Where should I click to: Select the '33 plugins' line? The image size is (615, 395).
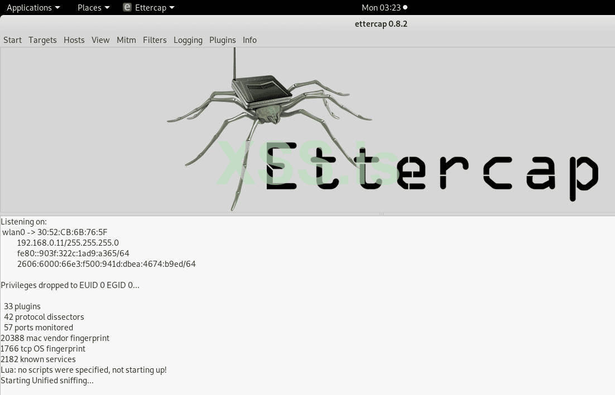22,306
